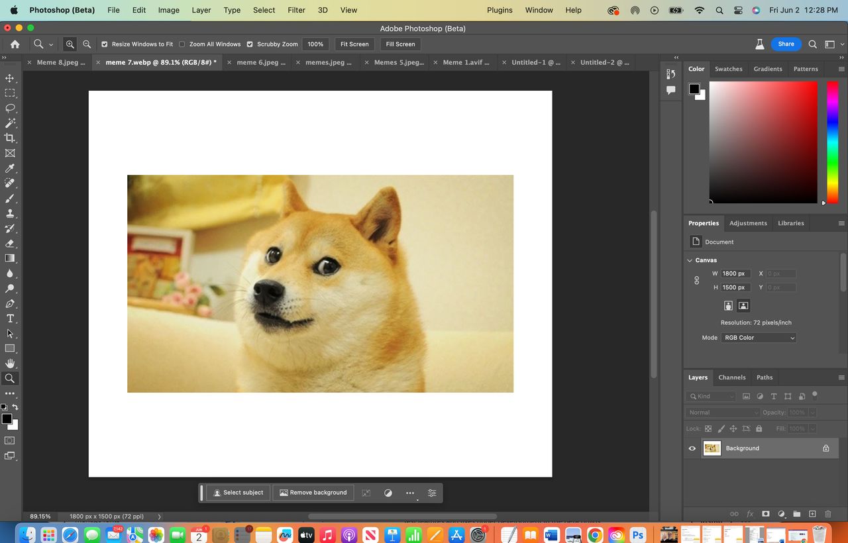
Task: Open the History panel icon
Action: pyautogui.click(x=671, y=74)
